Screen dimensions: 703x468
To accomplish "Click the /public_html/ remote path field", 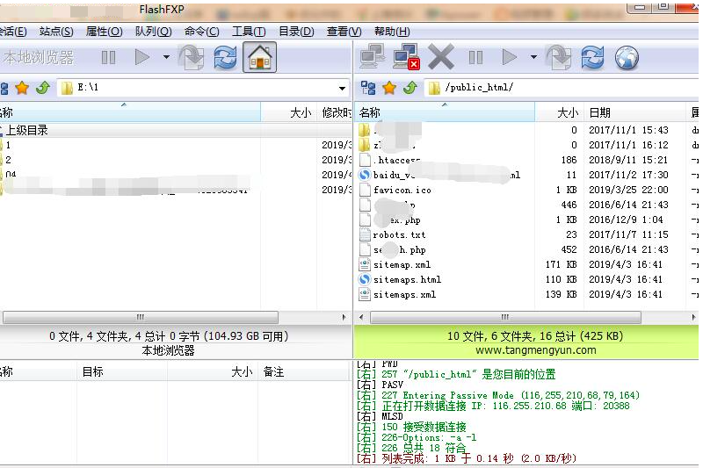I will click(562, 88).
